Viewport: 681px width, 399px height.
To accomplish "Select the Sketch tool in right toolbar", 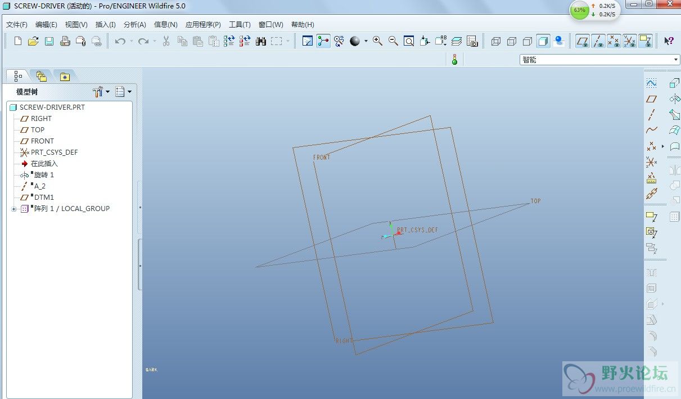I will point(652,83).
